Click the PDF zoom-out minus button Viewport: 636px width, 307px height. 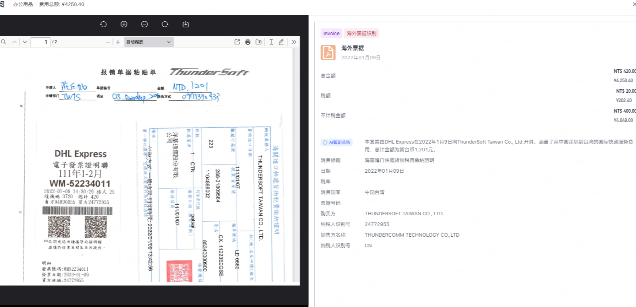108,42
